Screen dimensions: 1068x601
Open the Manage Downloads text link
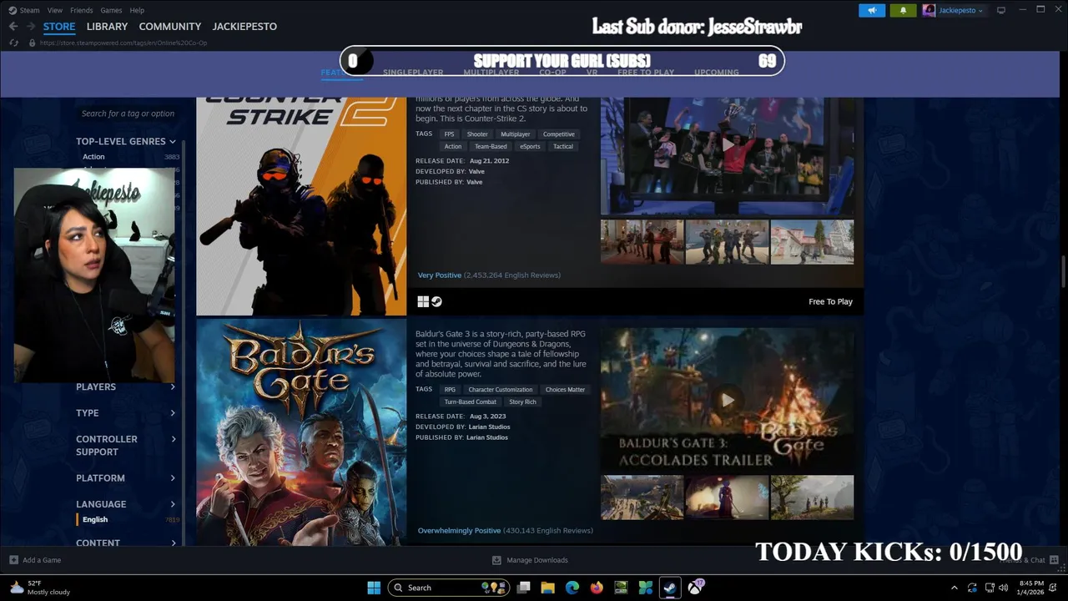tap(537, 560)
